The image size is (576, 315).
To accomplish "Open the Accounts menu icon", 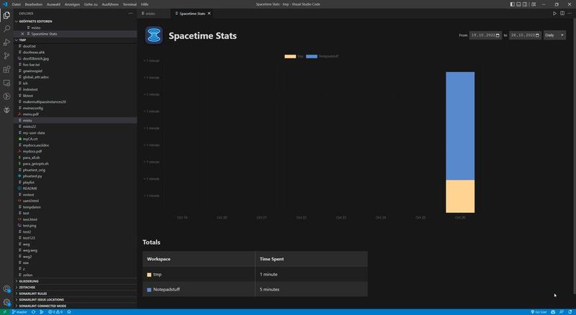I will coord(6,289).
